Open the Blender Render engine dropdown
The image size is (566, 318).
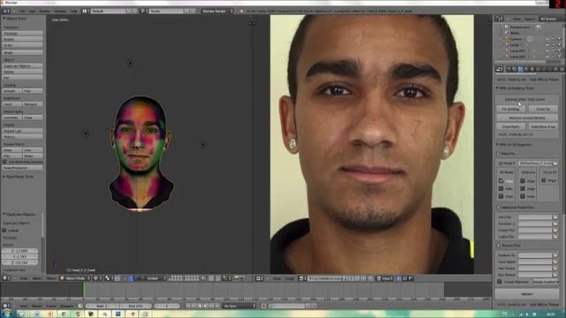pos(217,11)
